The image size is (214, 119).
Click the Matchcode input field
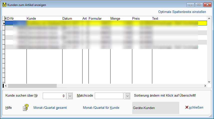click(x=109, y=96)
